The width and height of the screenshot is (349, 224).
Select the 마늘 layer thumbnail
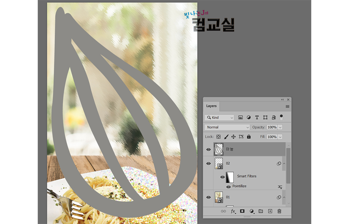click(218, 149)
